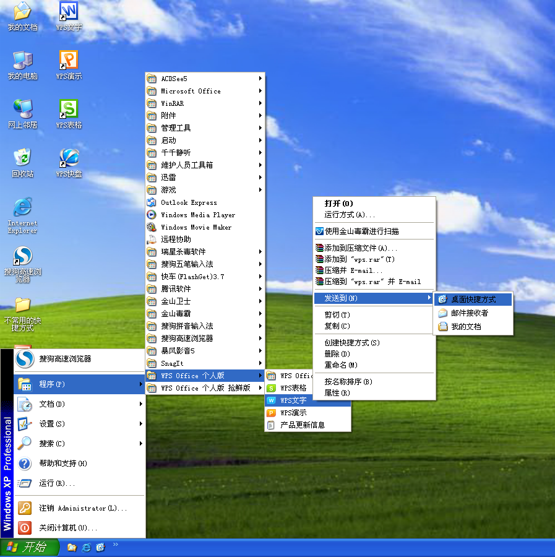Open 产品更新信息 in WPS submenu
Screen dimensions: 555x557
(x=308, y=425)
